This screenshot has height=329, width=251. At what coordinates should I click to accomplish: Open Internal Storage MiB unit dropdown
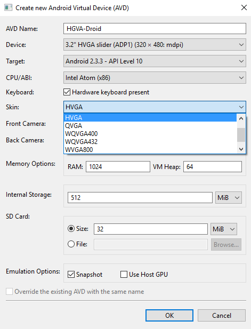tap(229, 198)
